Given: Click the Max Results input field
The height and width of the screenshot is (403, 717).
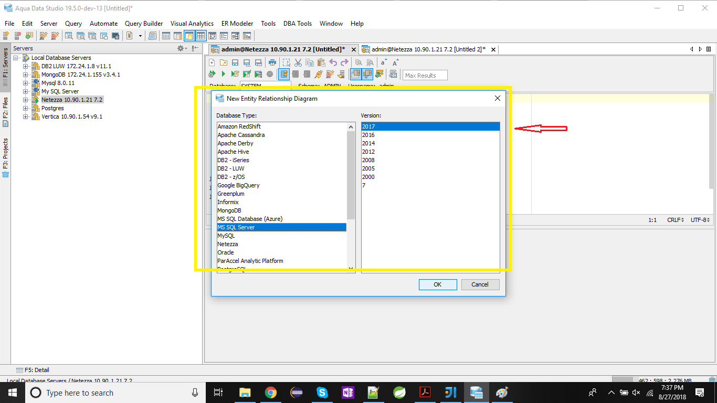Looking at the screenshot, I should 425,75.
